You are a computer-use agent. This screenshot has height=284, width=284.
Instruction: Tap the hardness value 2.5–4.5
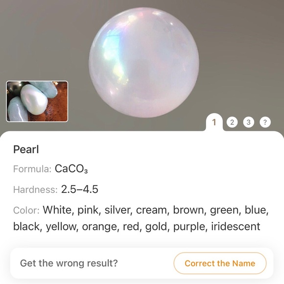(80, 189)
